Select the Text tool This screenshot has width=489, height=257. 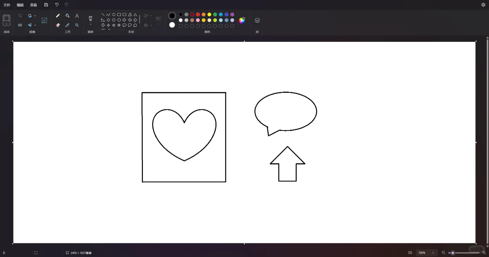pos(77,15)
